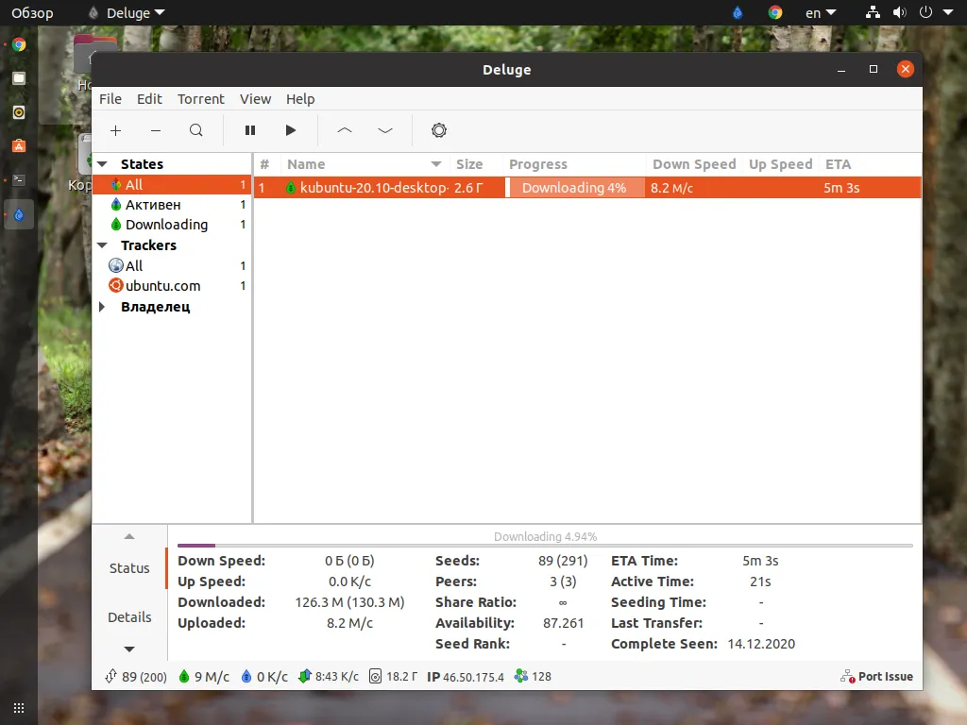Open the search filter magnifier icon
Viewport: 967px width, 725px height.
196,130
